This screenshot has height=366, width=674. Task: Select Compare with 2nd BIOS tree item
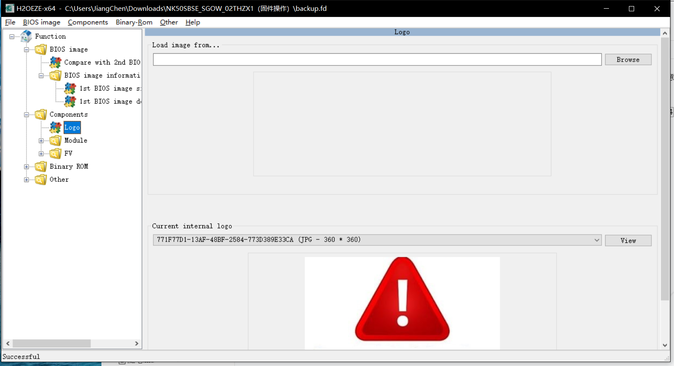click(102, 62)
